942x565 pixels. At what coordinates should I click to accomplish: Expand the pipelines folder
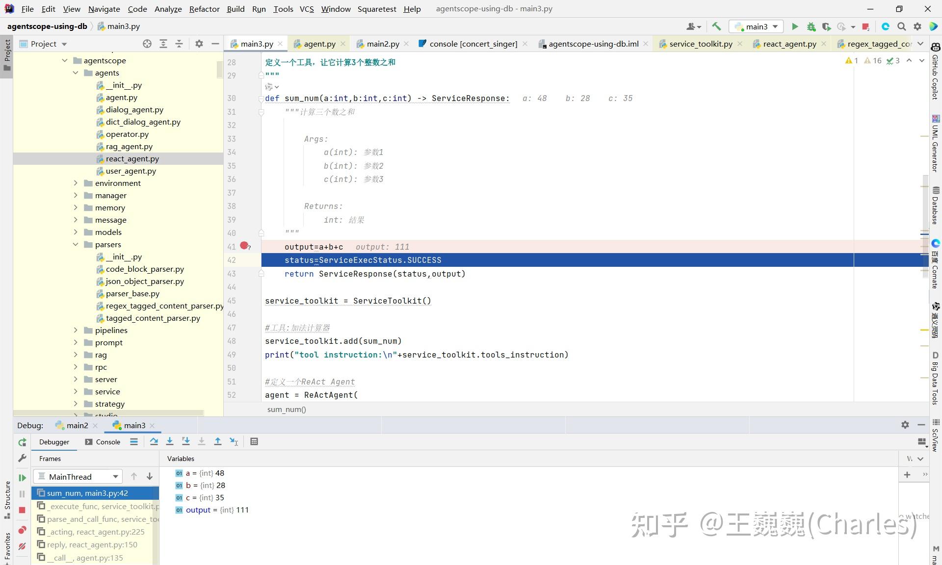point(76,330)
